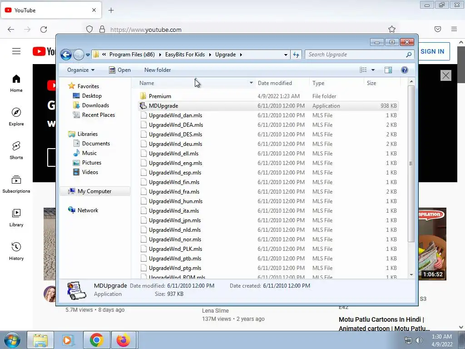Select UpgradeWnd_DEA.mls file
The width and height of the screenshot is (465, 349).
coord(268,125)
